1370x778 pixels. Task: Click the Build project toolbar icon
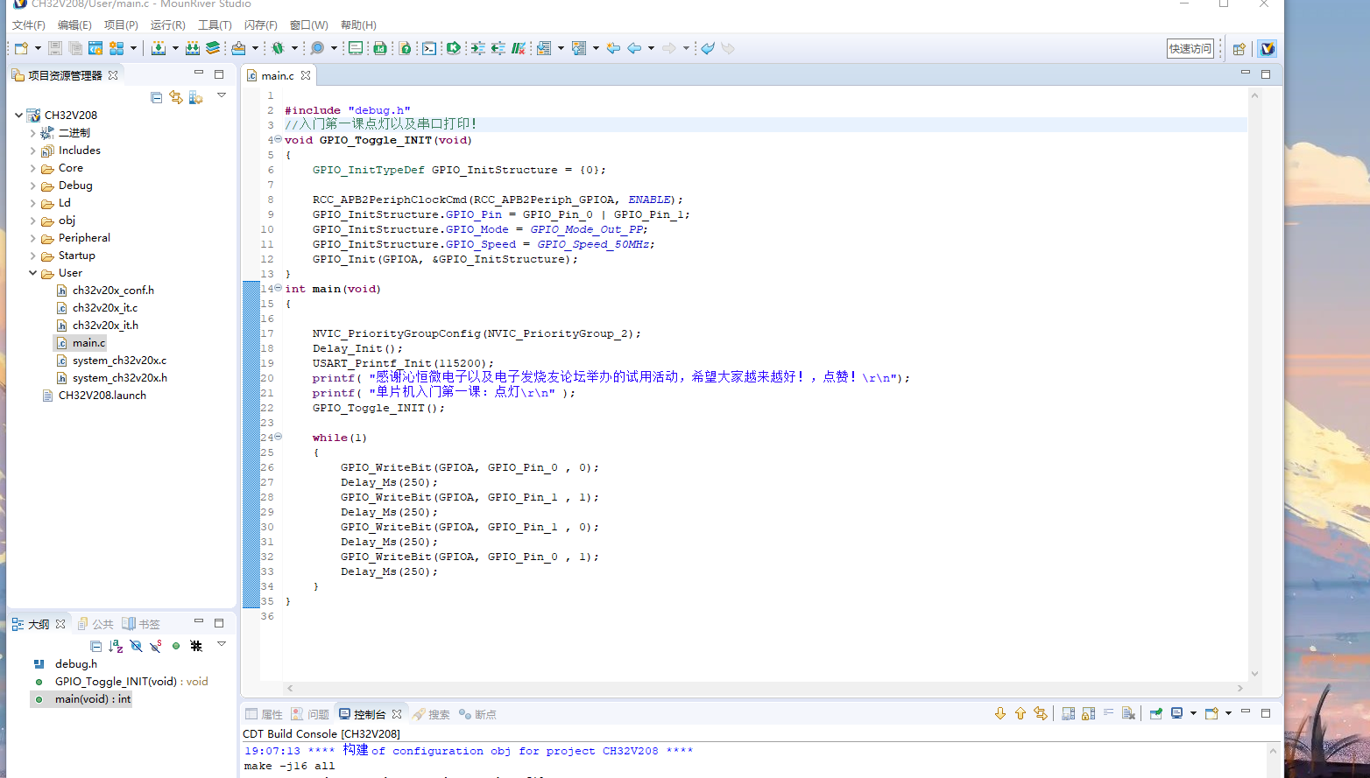(x=159, y=48)
